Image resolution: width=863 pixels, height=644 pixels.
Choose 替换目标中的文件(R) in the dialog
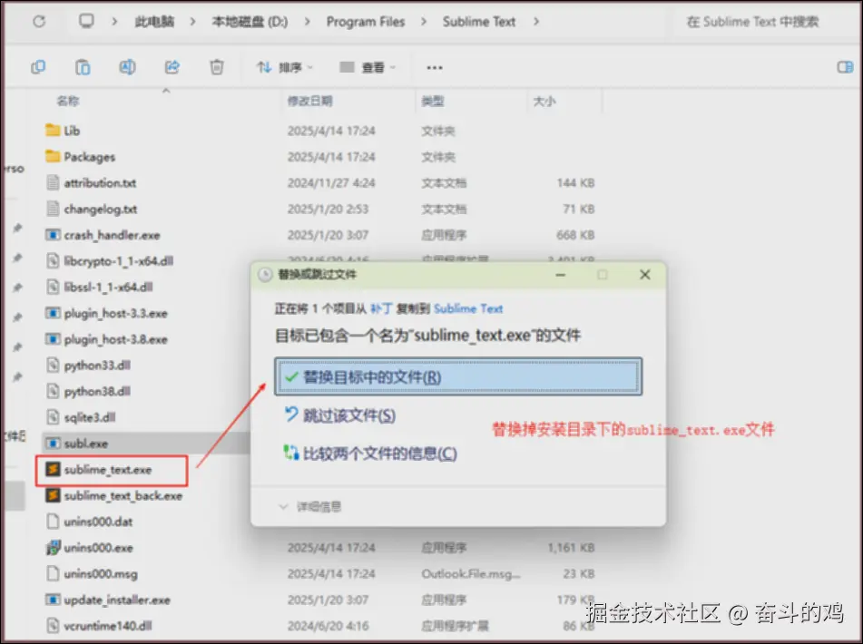[x=458, y=376]
